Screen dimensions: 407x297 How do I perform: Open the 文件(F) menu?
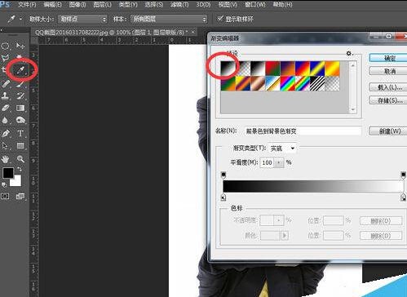point(27,5)
